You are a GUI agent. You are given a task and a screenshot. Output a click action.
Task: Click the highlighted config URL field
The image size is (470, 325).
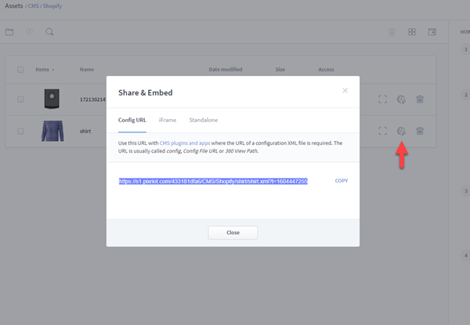[x=213, y=181]
